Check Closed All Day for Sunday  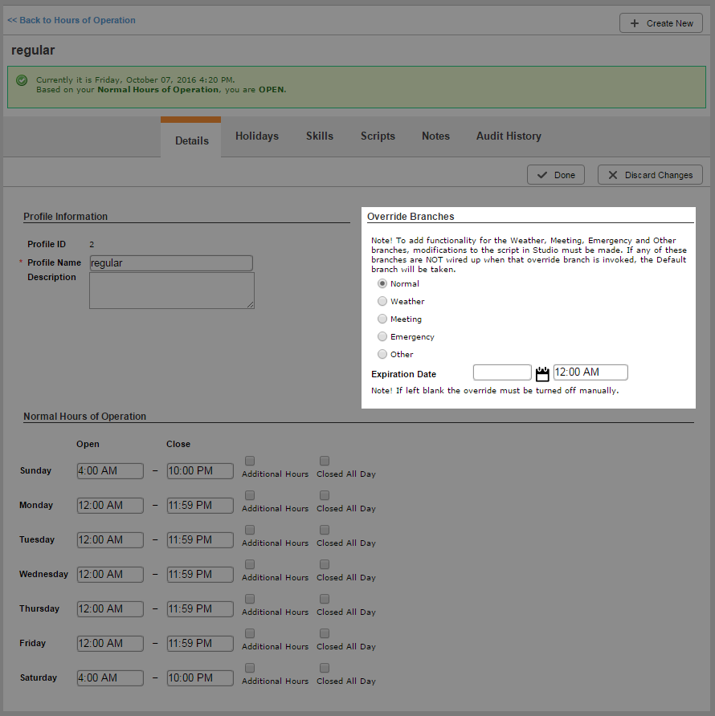325,461
